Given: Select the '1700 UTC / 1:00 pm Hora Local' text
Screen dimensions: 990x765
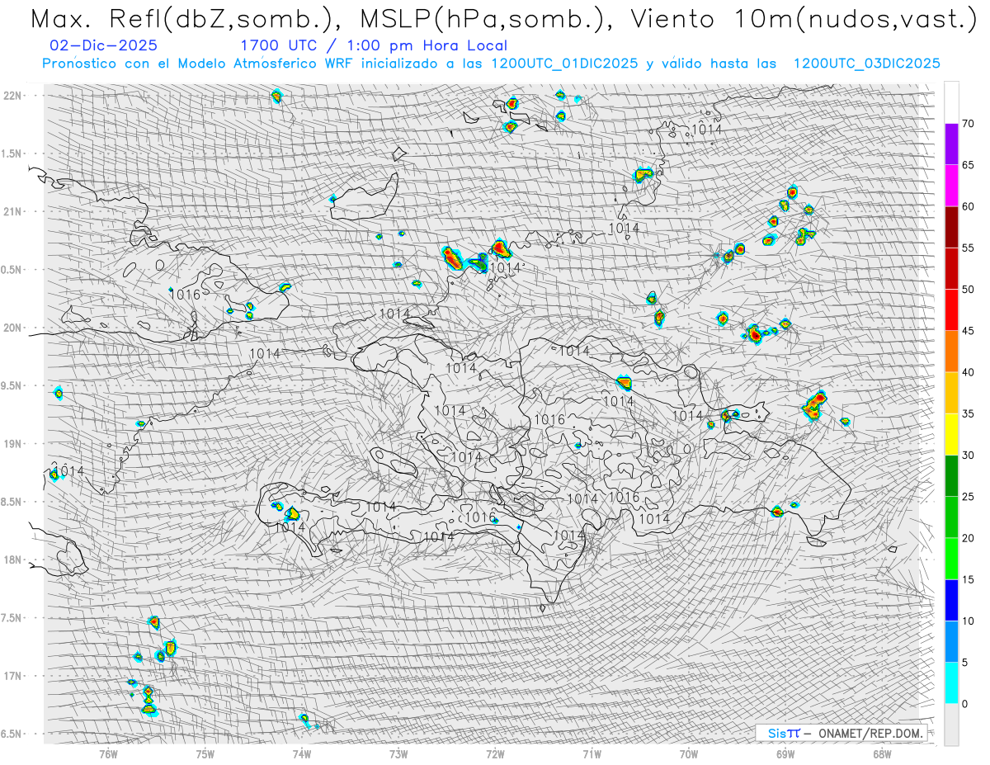Looking at the screenshot, I should point(374,46).
